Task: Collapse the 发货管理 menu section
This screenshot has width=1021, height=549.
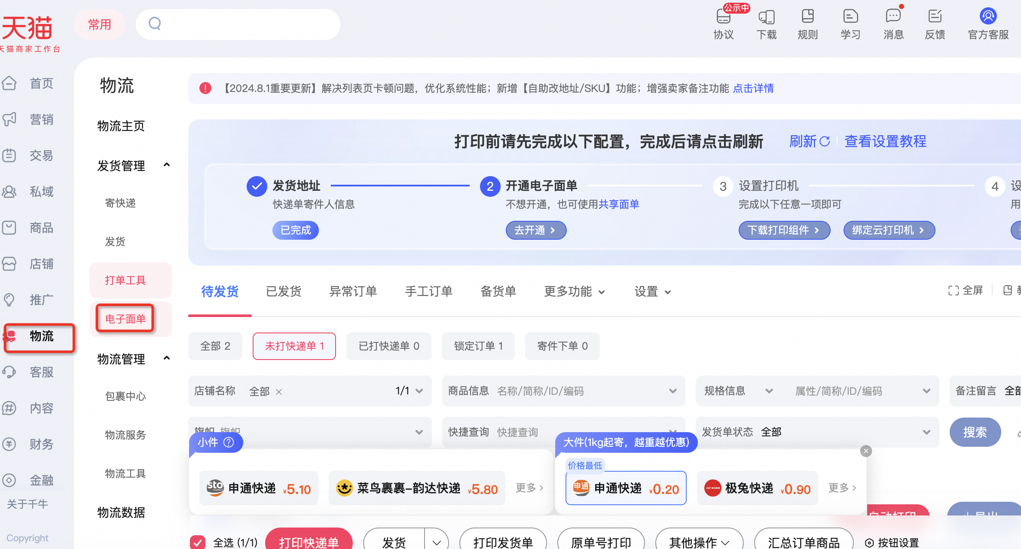Action: [167, 165]
